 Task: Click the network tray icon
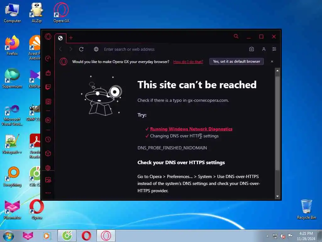[x=275, y=236]
